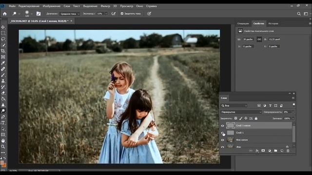This screenshot has width=312, height=175.
Task: Add a layer style with fx button
Action: [257, 151]
